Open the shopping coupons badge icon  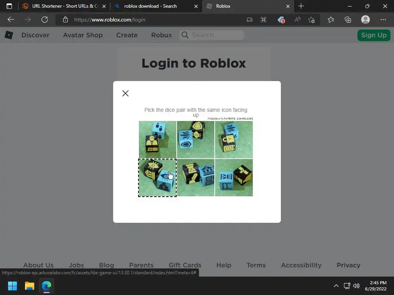coord(281,20)
